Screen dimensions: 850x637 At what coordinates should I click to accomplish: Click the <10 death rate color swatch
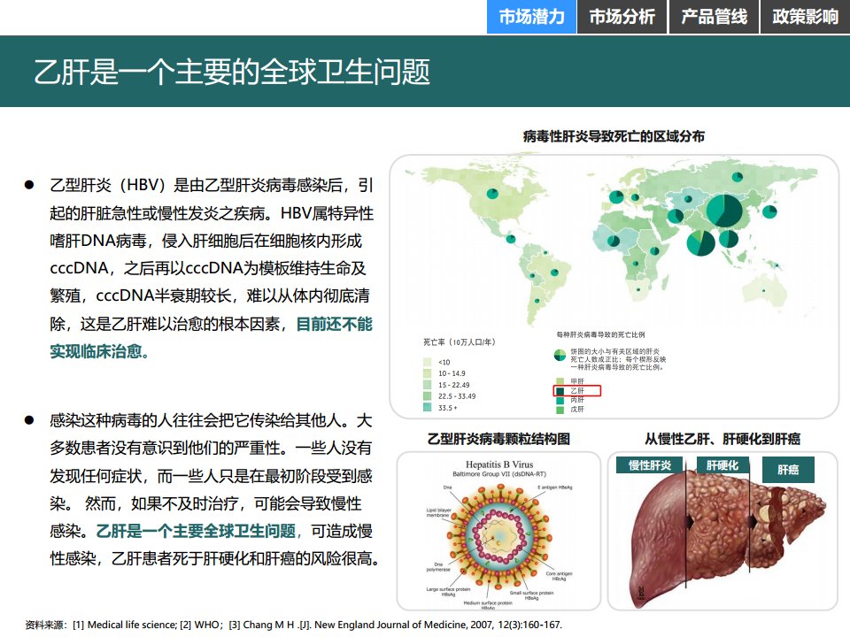427,362
